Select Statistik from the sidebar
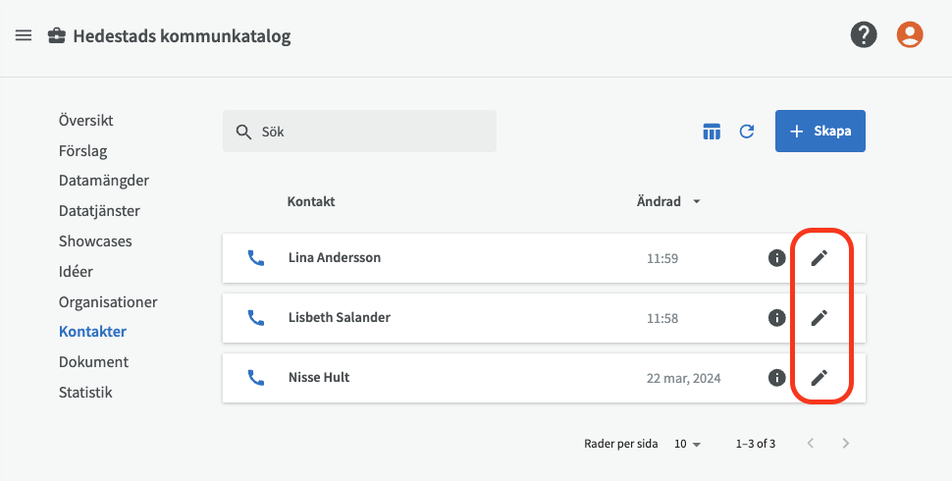 pyautogui.click(x=85, y=393)
